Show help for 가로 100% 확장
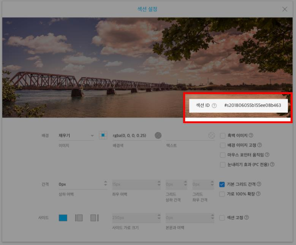This screenshot has width=296, height=245. click(x=258, y=193)
